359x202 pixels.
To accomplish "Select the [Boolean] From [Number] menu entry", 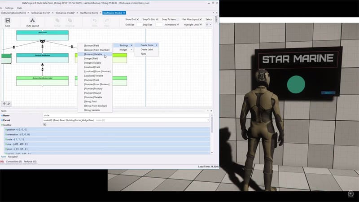I will (x=95, y=50).
